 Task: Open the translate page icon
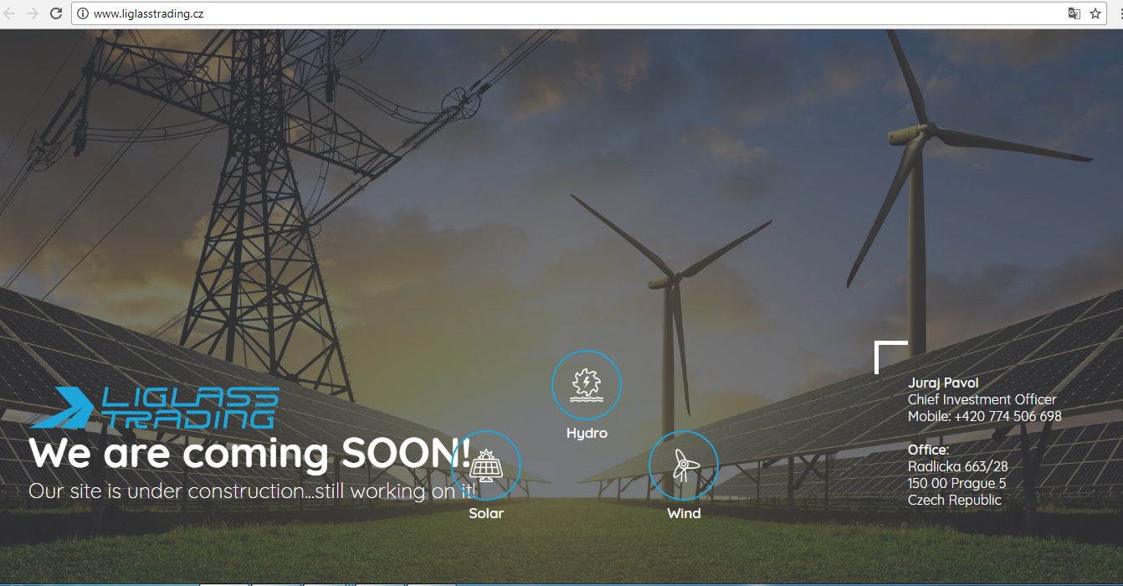(x=1074, y=13)
